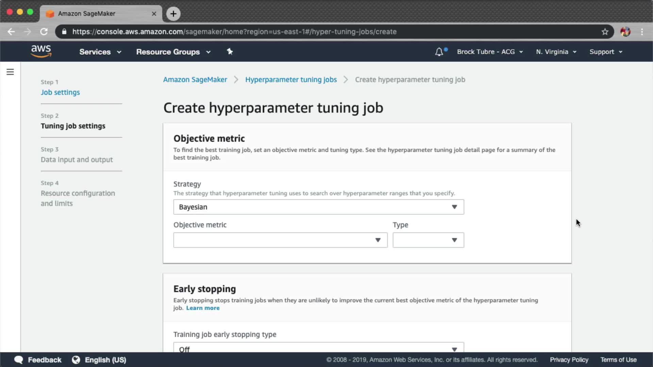653x367 pixels.
Task: Open the N. Virginia region selector
Action: pyautogui.click(x=556, y=52)
